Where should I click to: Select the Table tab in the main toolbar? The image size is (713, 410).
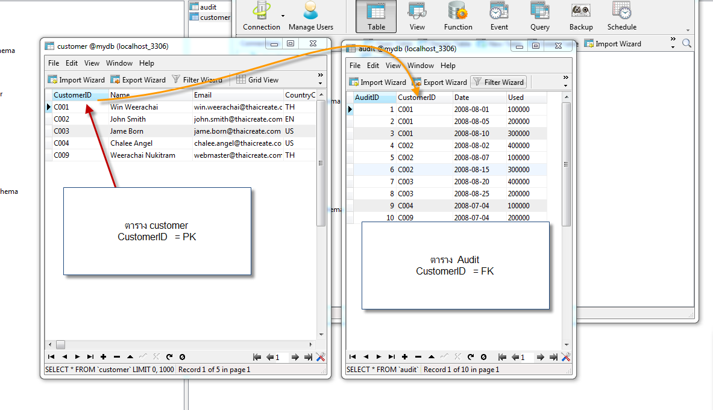376,16
